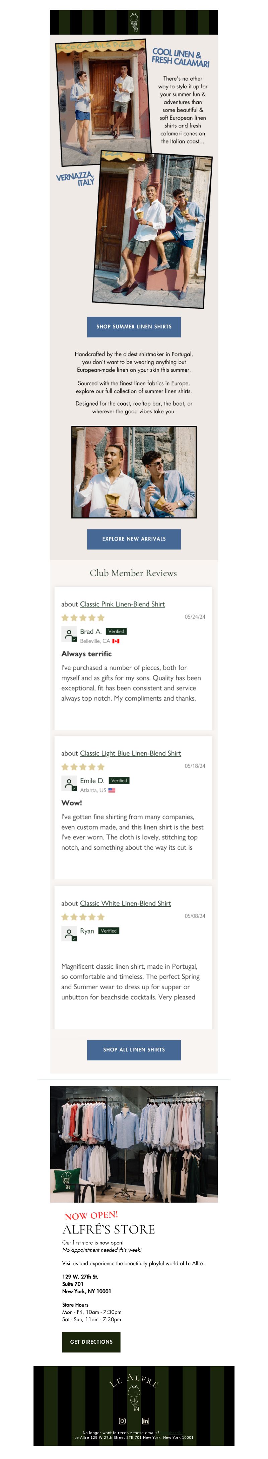The width and height of the screenshot is (268, 1459).
Task: Click the Explore New Arrivals button
Action: pos(134,539)
